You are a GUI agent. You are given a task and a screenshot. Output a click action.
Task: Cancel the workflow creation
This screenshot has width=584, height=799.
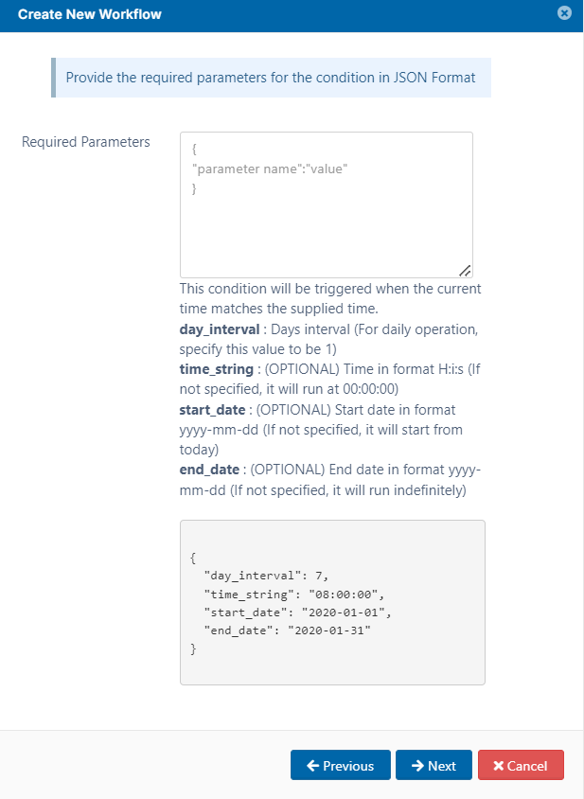coord(521,766)
